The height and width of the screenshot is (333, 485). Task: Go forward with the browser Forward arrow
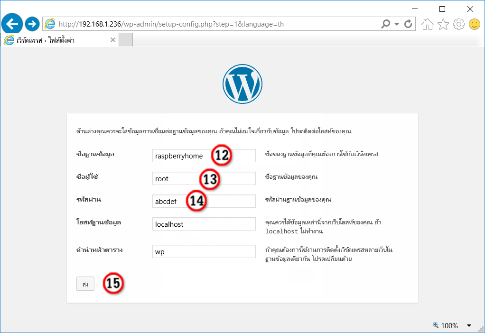(32, 24)
